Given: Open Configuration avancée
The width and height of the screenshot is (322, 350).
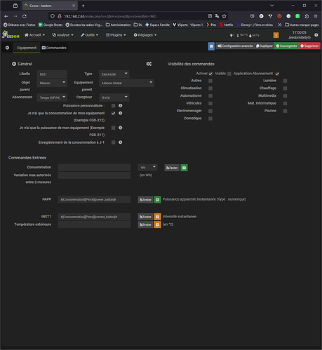Looking at the screenshot, I should 235,46.
